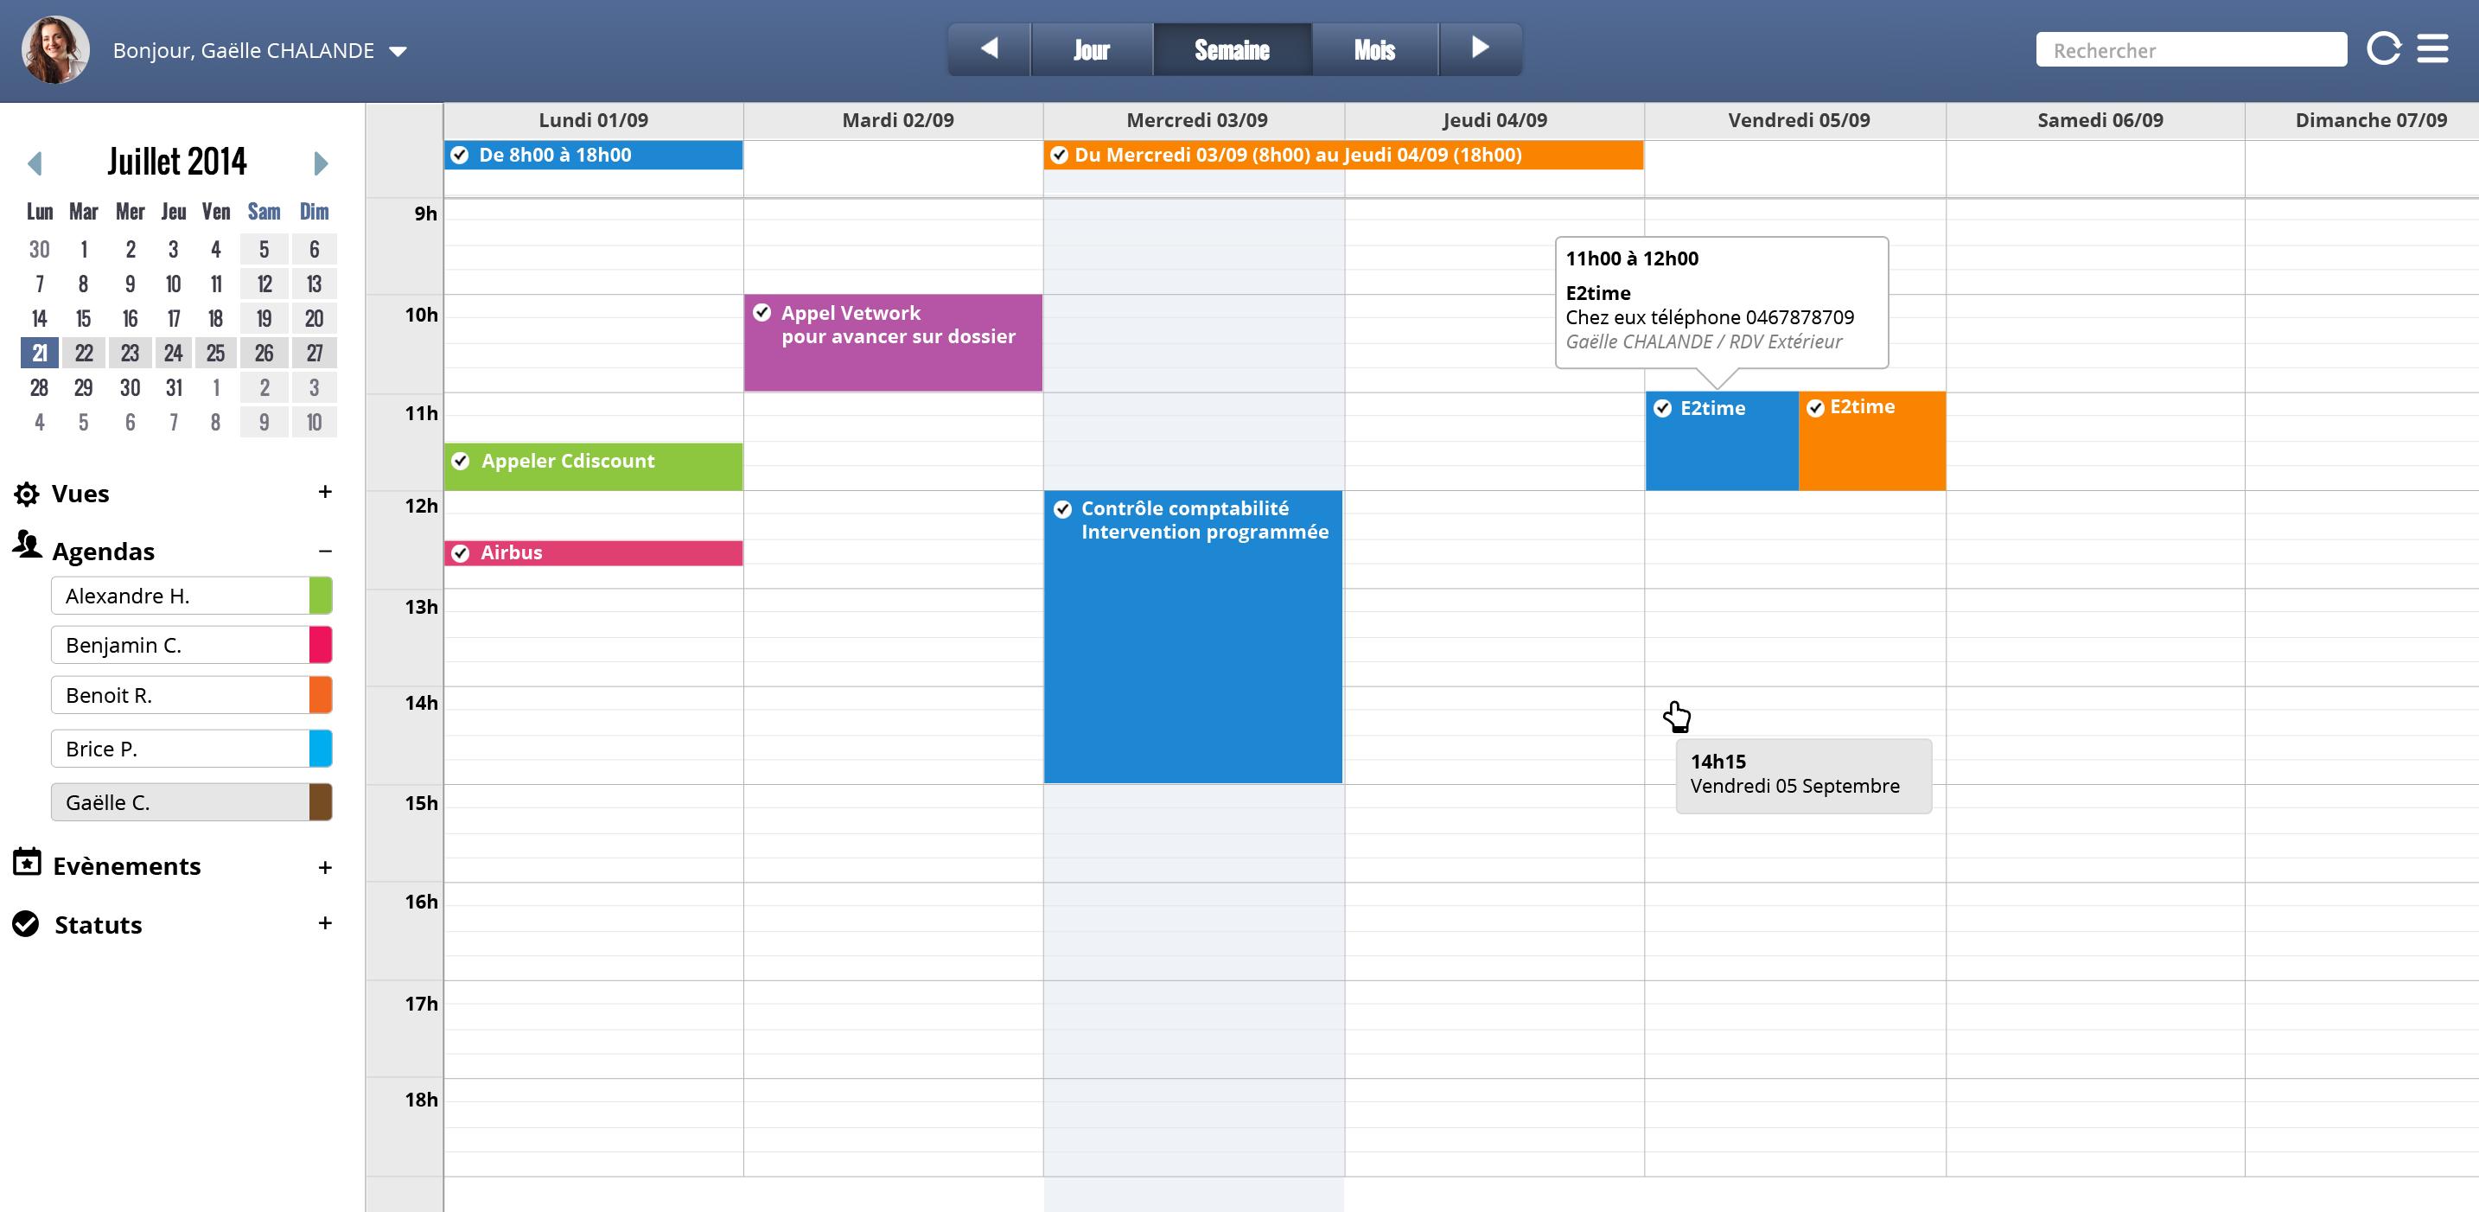Click the forward navigation arrow icon
2479x1212 pixels.
[x=1482, y=49]
